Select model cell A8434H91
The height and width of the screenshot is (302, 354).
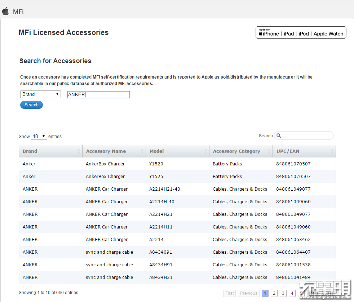point(161,265)
